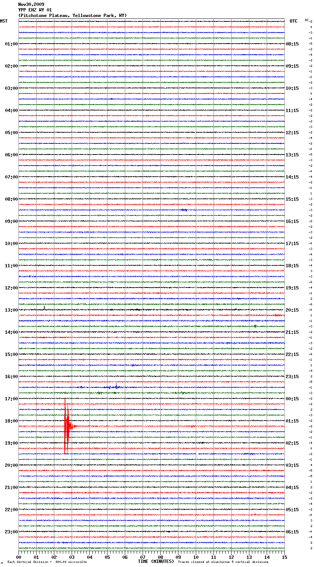Select the 04:00 MST time label
This screenshot has height=567, width=314.
[x=11, y=111]
